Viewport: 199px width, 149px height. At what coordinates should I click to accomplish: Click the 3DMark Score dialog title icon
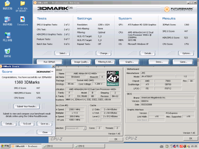pyautogui.click(x=1, y=66)
